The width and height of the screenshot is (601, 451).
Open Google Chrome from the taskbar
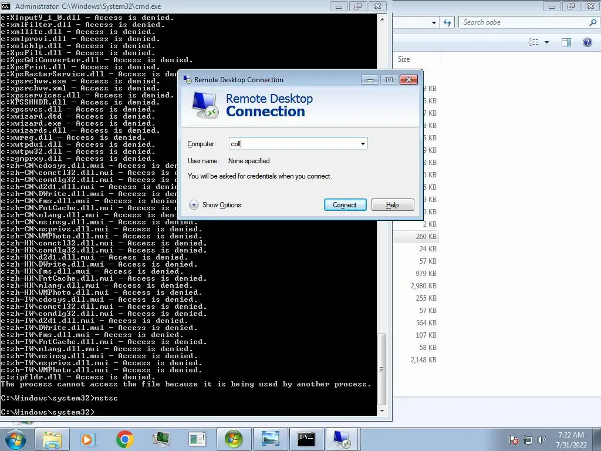124,439
